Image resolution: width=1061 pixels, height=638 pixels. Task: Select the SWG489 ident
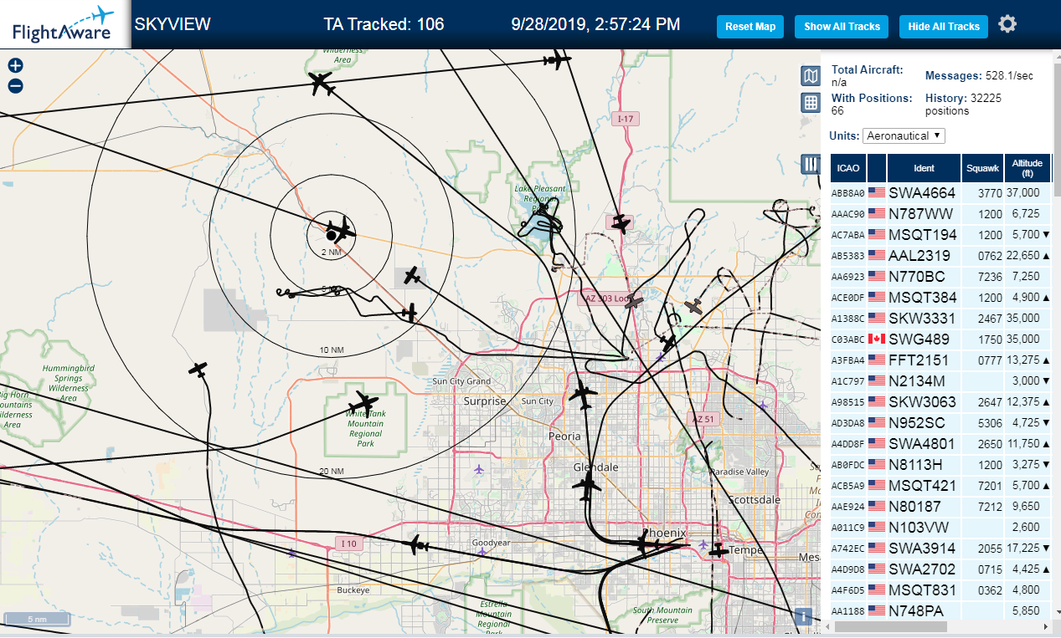click(x=919, y=339)
